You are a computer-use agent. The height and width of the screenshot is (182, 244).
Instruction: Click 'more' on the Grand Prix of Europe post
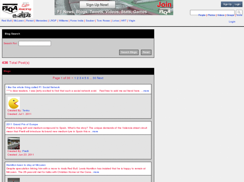point(95,132)
